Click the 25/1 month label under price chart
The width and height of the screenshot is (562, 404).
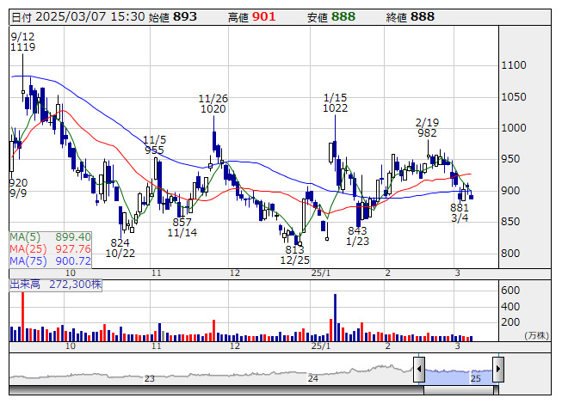[x=321, y=273]
